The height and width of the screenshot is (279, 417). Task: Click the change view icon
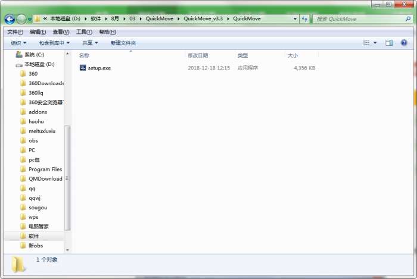[x=366, y=43]
